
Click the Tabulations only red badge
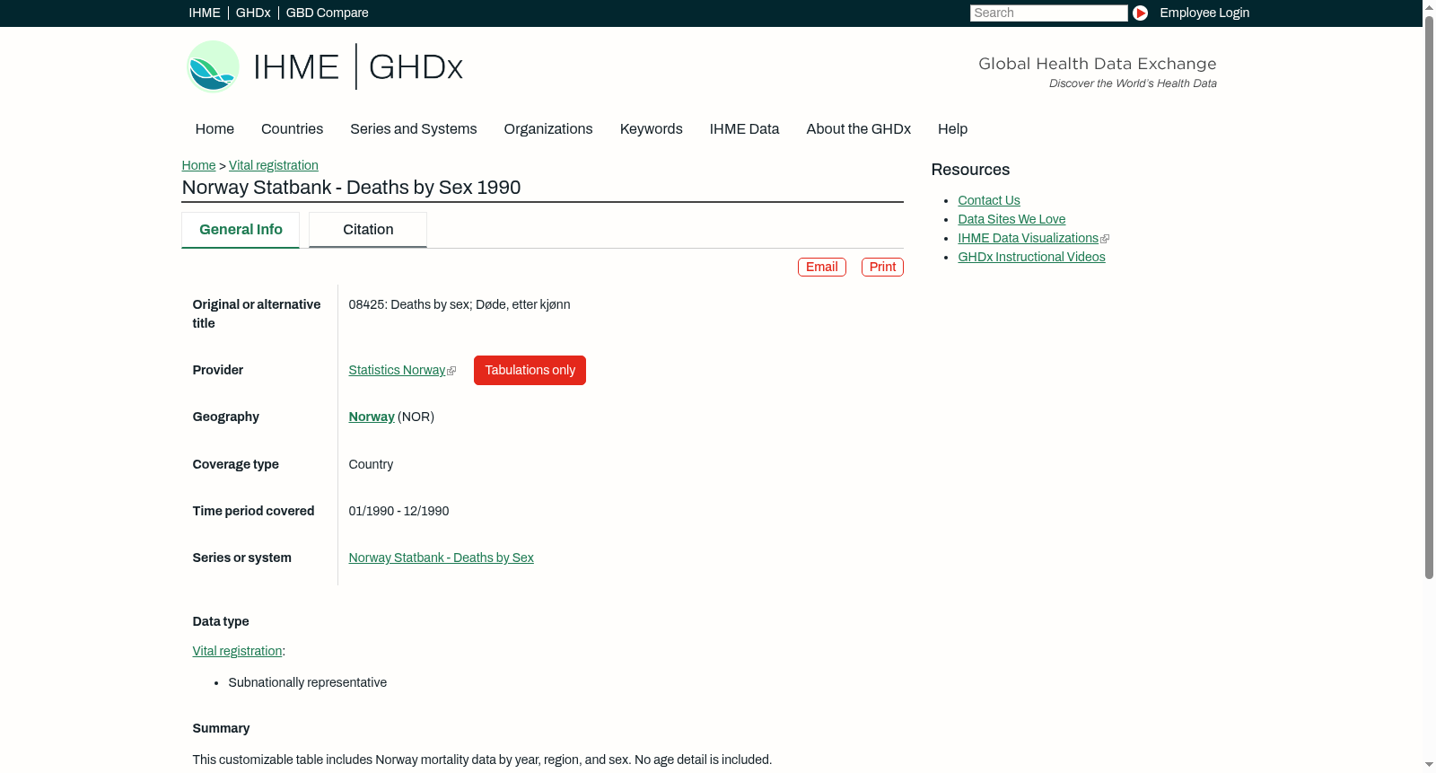pyautogui.click(x=530, y=370)
